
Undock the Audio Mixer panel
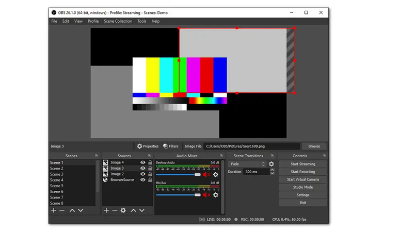pyautogui.click(x=221, y=156)
